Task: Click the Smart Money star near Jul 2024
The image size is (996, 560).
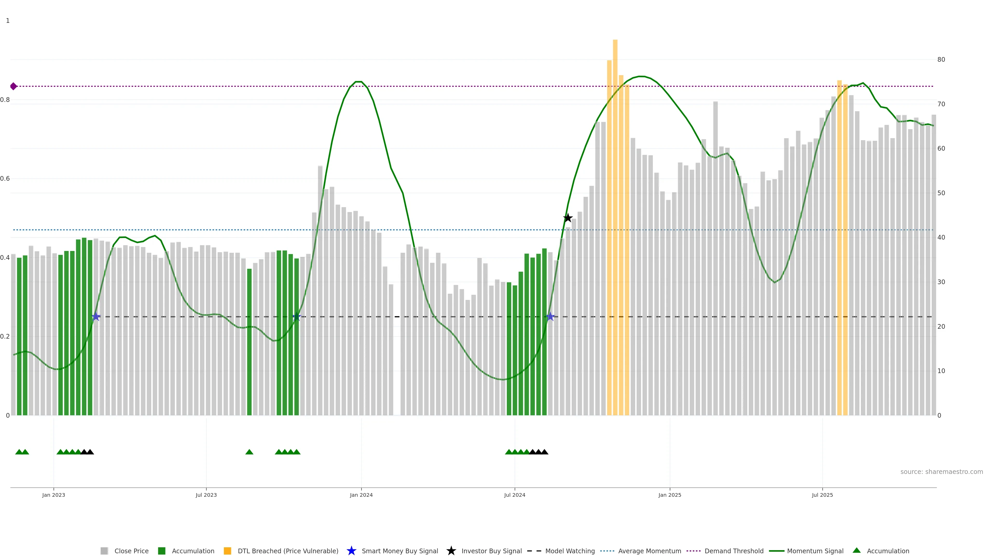Action: tap(550, 317)
